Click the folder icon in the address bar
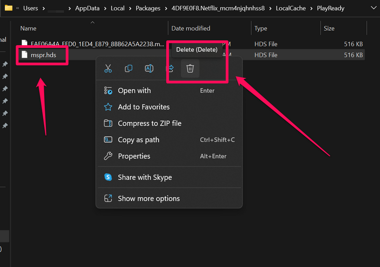Viewport: 380px width, 267px height. (x=9, y=8)
